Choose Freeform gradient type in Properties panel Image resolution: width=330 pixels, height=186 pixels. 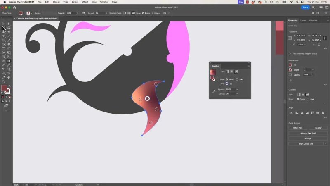[x=307, y=95]
